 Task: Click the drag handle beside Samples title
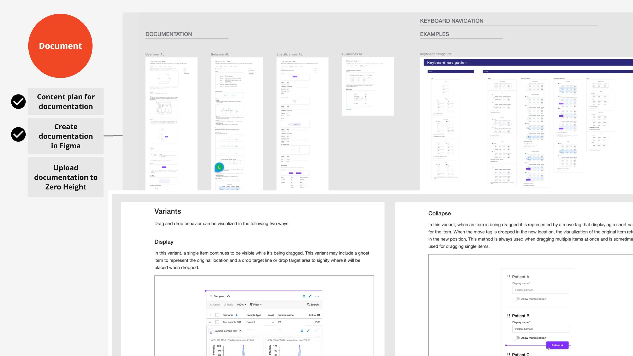tap(211, 296)
